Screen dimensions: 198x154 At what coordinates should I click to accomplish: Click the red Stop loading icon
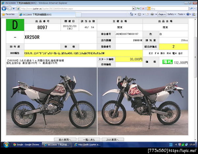tap(143, 9)
